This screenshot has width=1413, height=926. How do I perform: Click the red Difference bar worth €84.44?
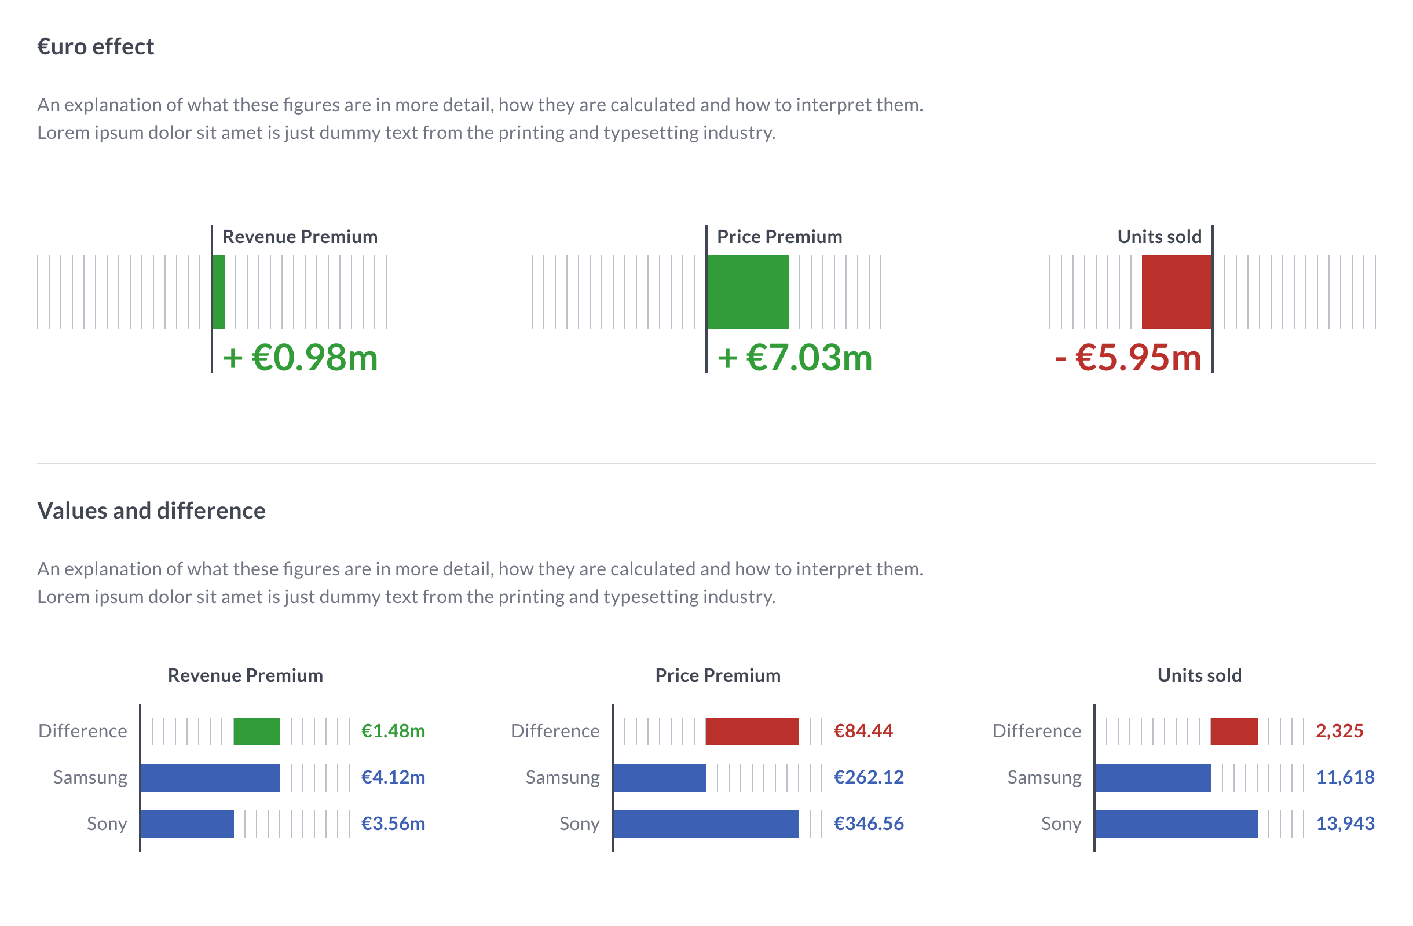pos(752,731)
